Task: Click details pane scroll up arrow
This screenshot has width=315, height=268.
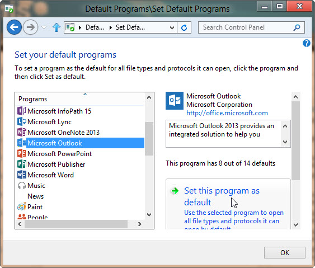Action: (295, 97)
